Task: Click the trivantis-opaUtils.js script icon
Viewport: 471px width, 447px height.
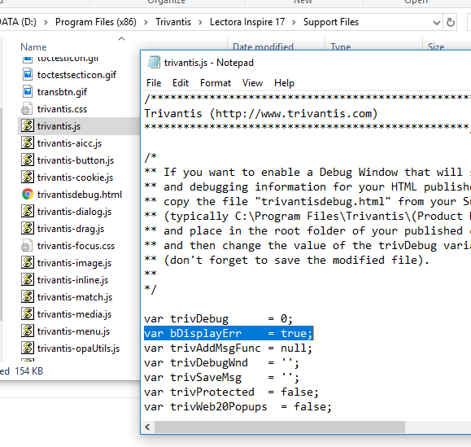Action: (x=28, y=348)
